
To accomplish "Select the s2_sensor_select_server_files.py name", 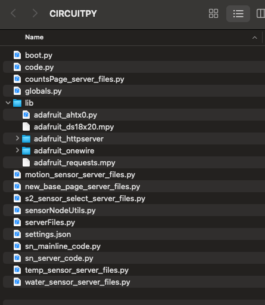I will [x=85, y=199].
